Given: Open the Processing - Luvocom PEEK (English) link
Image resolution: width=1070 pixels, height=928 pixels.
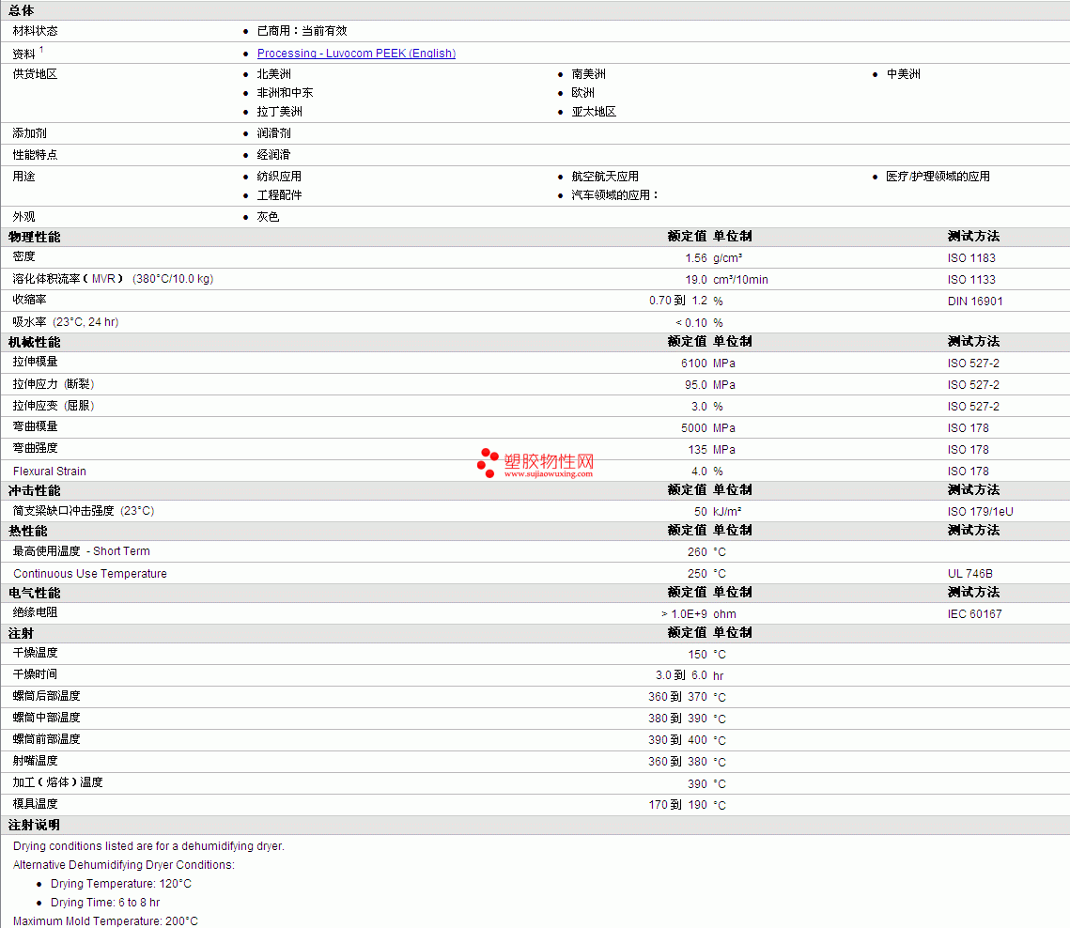Looking at the screenshot, I should [x=356, y=54].
